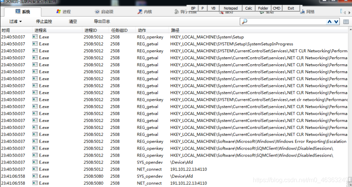Click the E.exe icon in 23:41:06:558 SYS_opendev row

pos(35,176)
